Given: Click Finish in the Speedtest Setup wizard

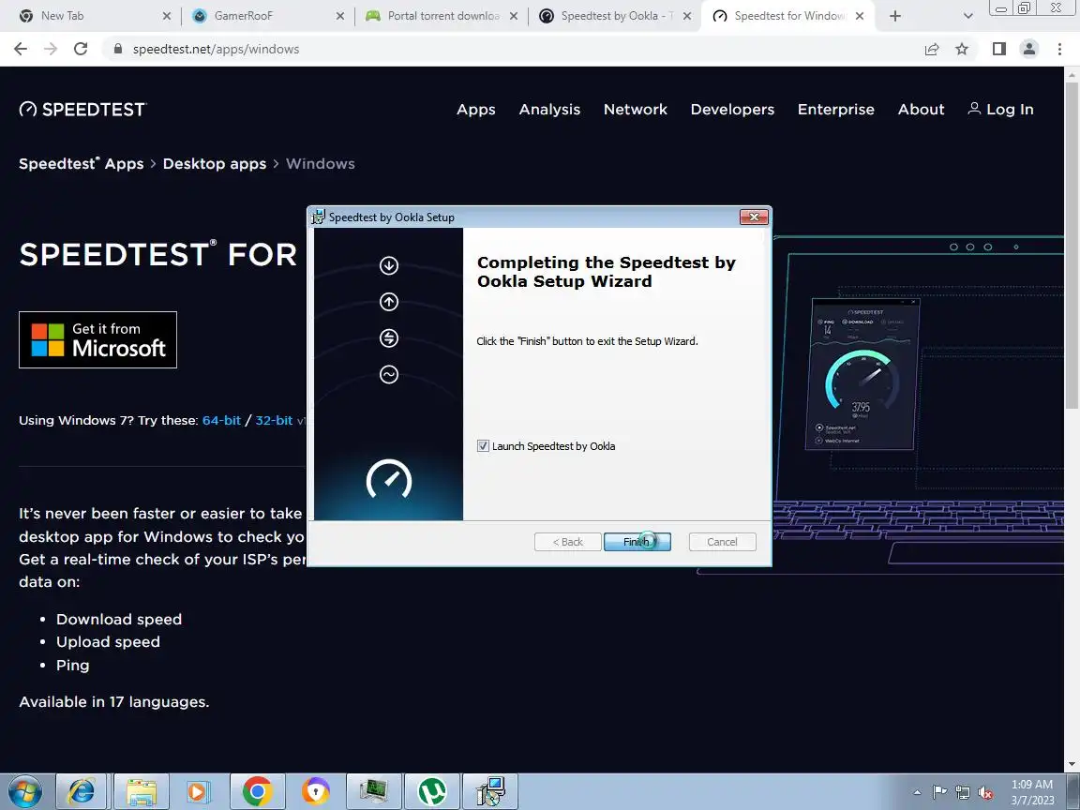Looking at the screenshot, I should 637,542.
